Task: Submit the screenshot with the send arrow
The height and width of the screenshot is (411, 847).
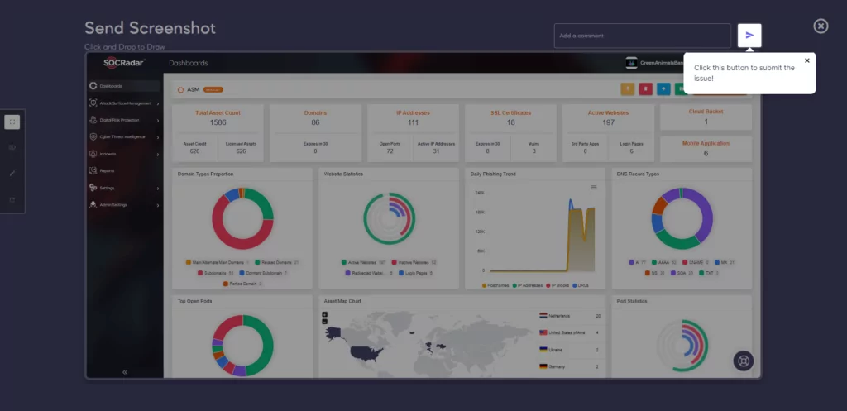Action: [x=749, y=35]
